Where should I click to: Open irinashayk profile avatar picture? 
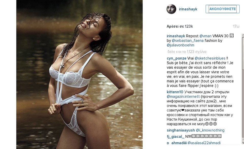point(171,9)
